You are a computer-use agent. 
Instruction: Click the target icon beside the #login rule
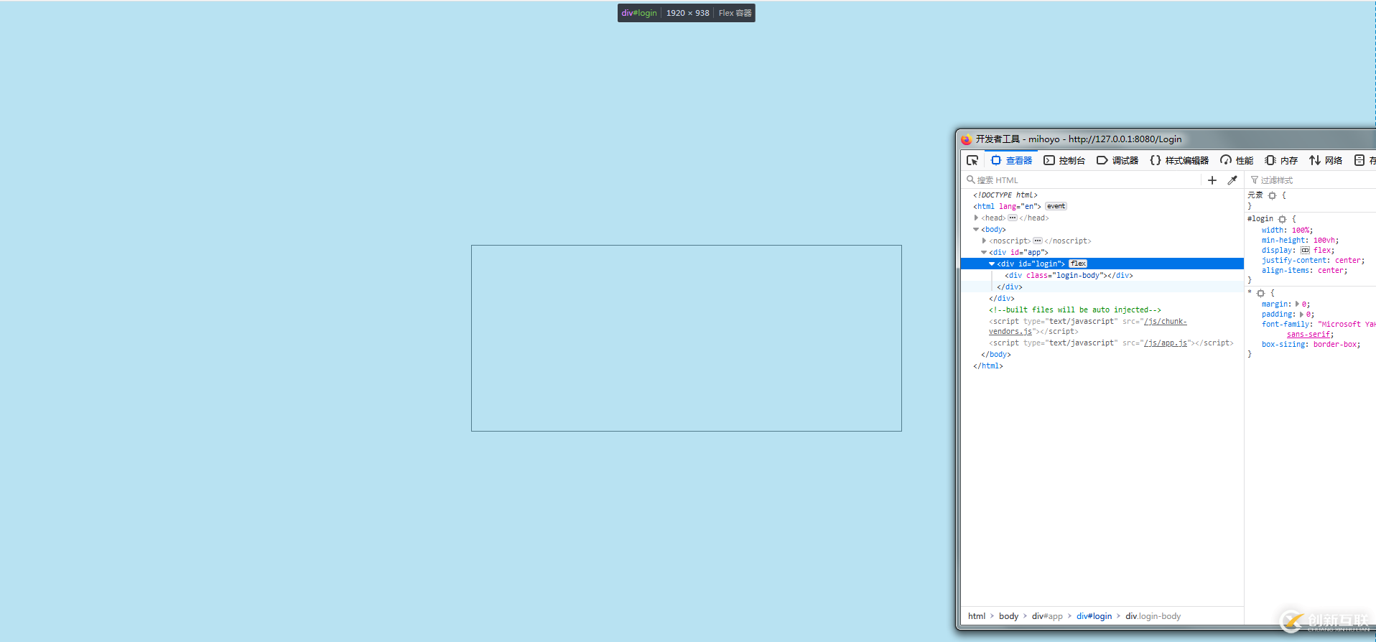[1282, 219]
